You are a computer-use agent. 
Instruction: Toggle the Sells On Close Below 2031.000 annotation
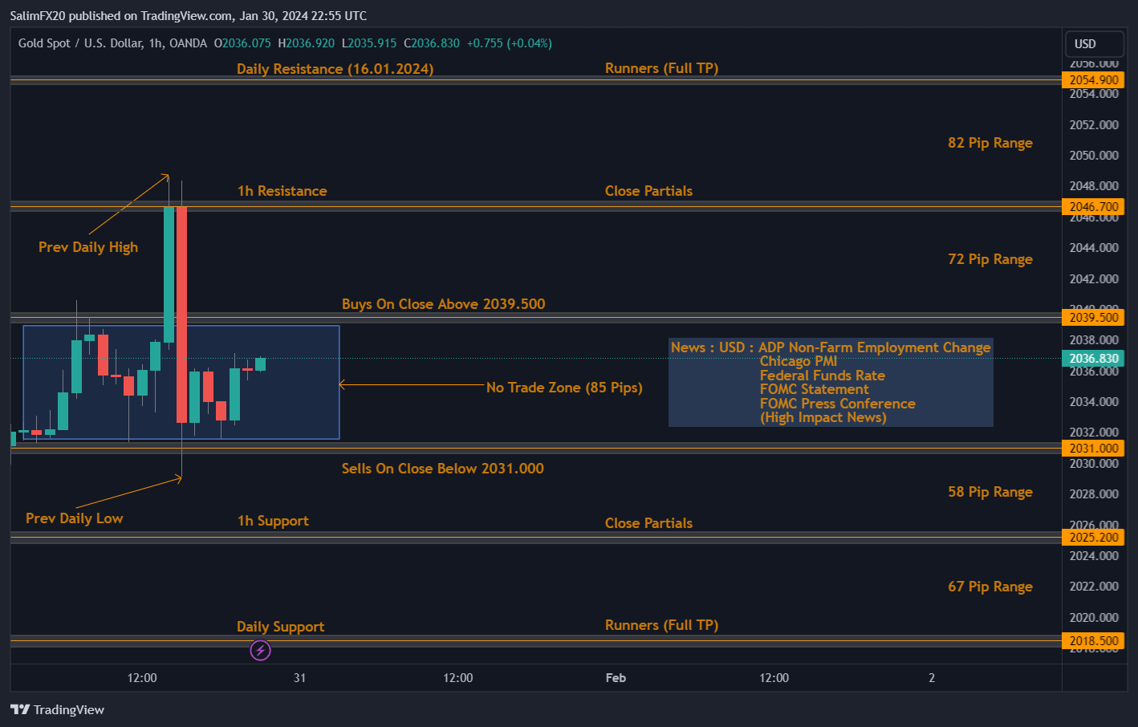[442, 468]
